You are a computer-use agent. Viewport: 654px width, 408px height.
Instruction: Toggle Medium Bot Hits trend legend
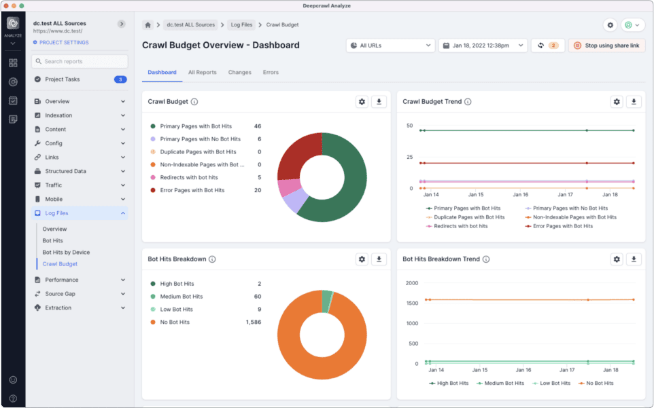click(500, 383)
